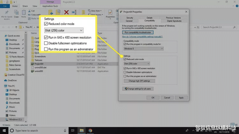Open the Easy access dropdown

coord(95,15)
